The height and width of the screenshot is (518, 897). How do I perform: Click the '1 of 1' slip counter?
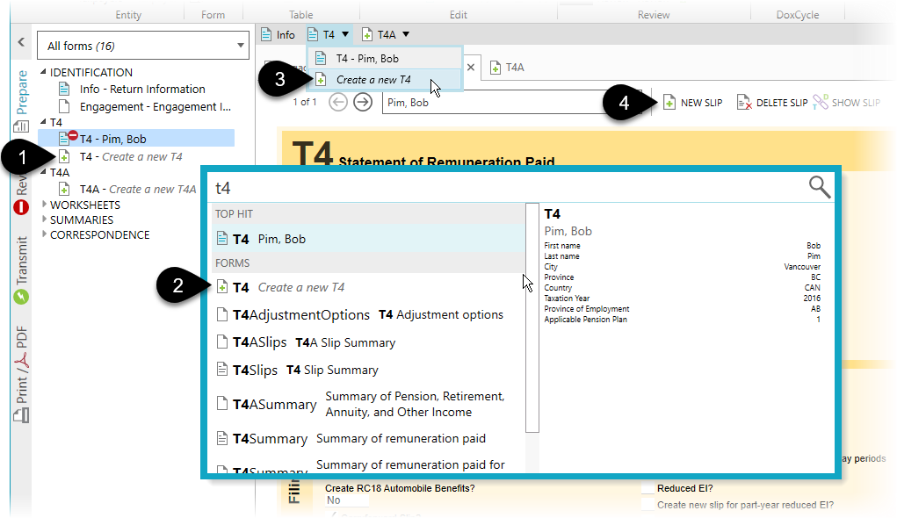point(305,103)
